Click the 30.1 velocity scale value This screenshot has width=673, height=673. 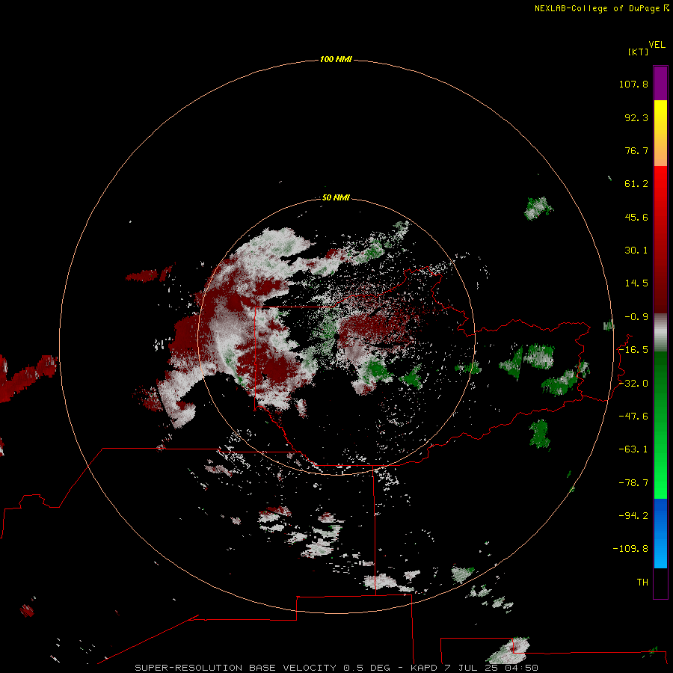pos(636,251)
